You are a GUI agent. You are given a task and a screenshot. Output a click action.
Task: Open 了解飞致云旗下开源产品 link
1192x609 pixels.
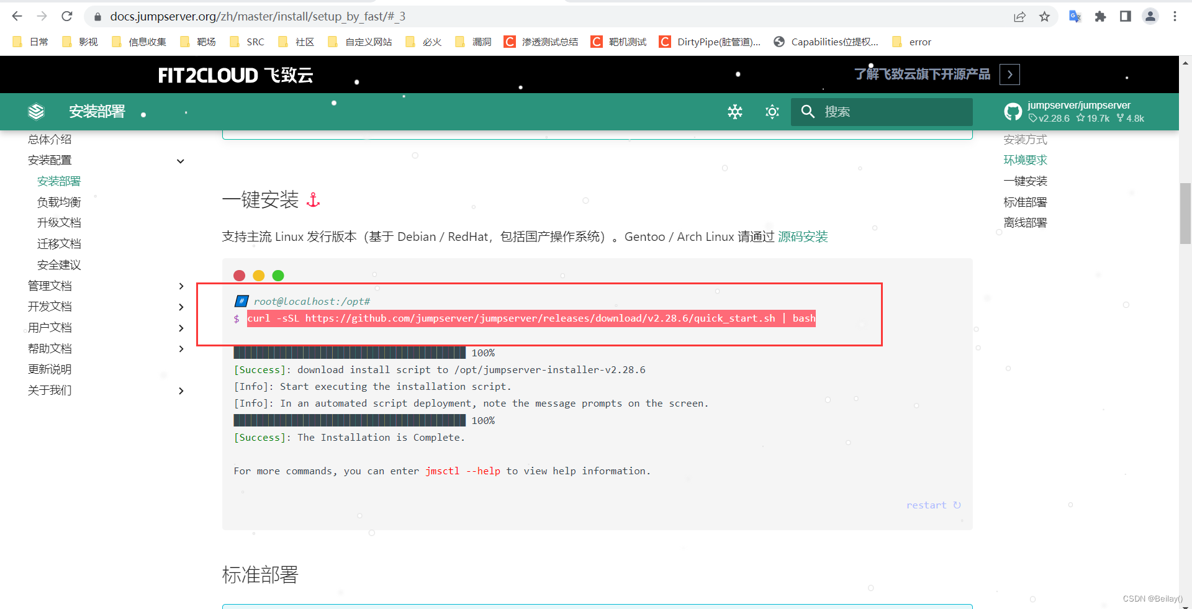point(922,74)
